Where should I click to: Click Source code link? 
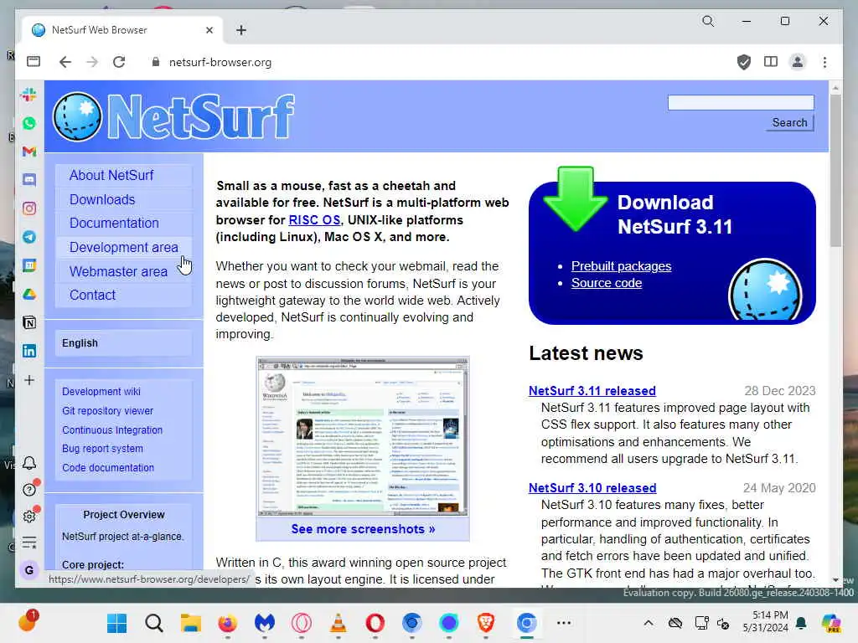click(x=607, y=283)
